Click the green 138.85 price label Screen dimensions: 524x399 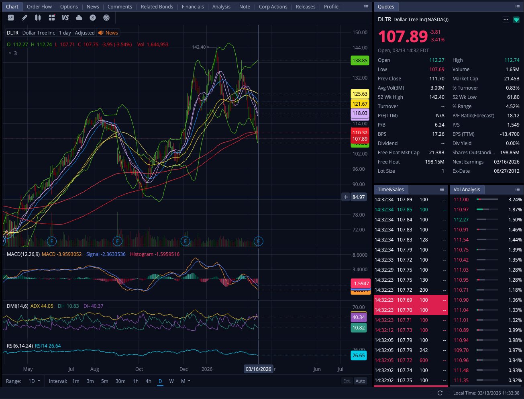click(359, 61)
